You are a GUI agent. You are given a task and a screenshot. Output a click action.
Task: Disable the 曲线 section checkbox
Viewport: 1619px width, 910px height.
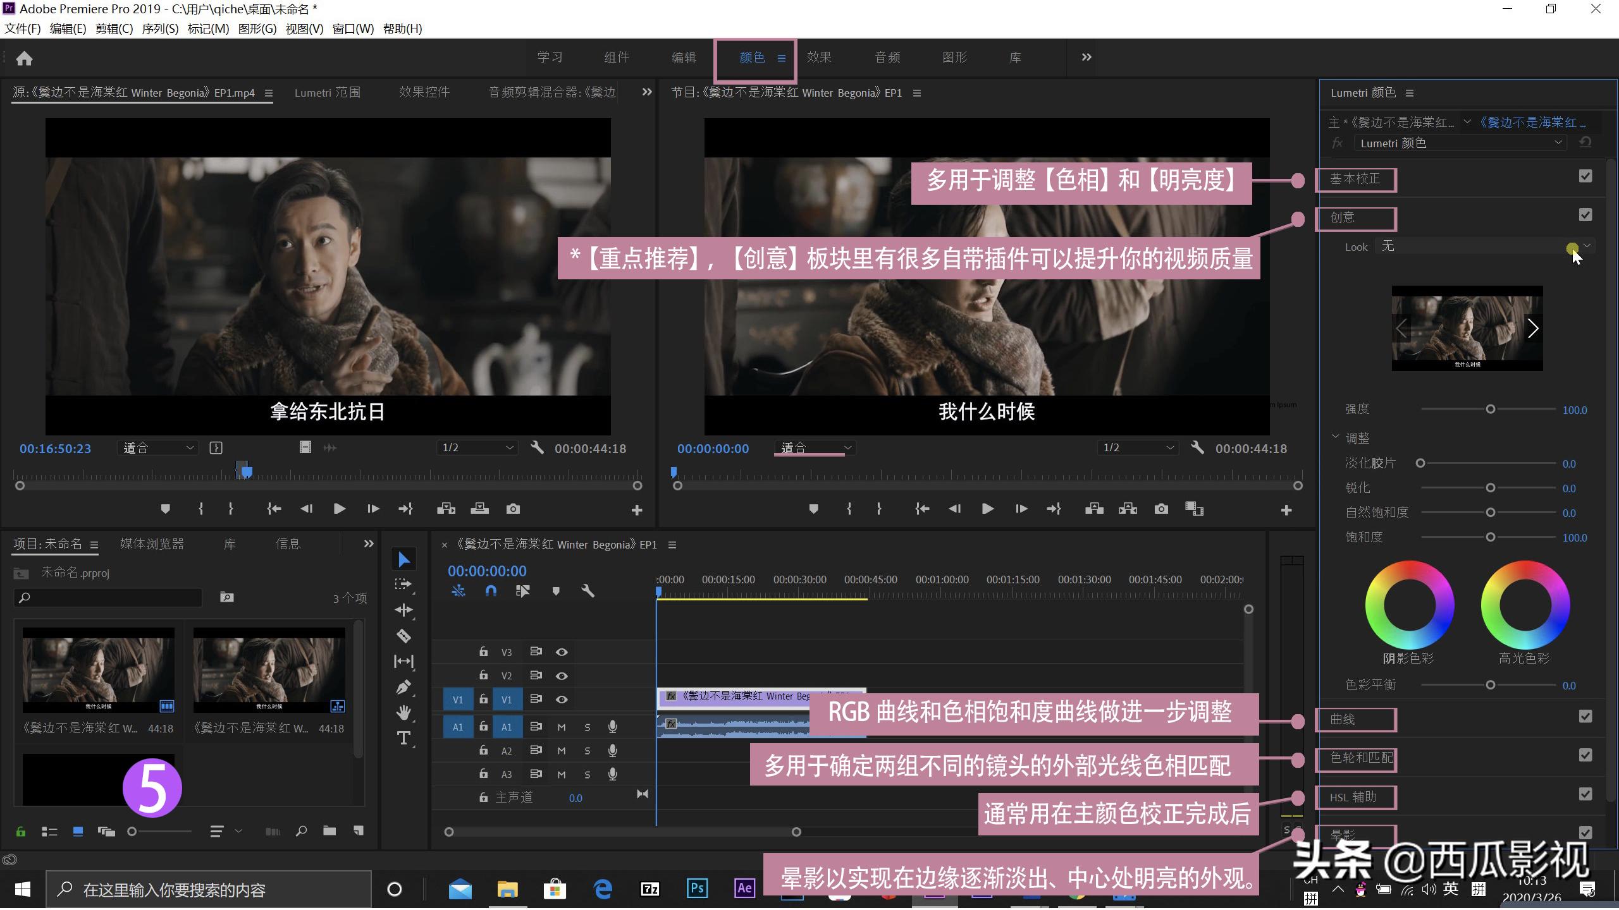pyautogui.click(x=1585, y=717)
